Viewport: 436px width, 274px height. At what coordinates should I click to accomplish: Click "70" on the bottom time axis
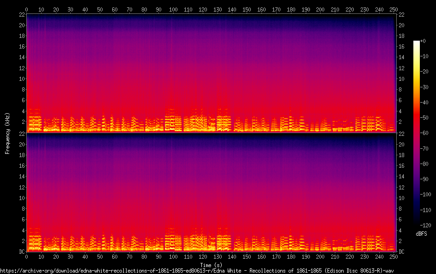tap(129, 257)
